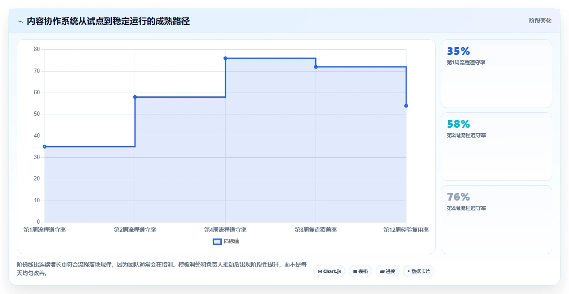Toggle the 指标值 legend item
Viewport: 569px width, 294px height.
pos(226,241)
